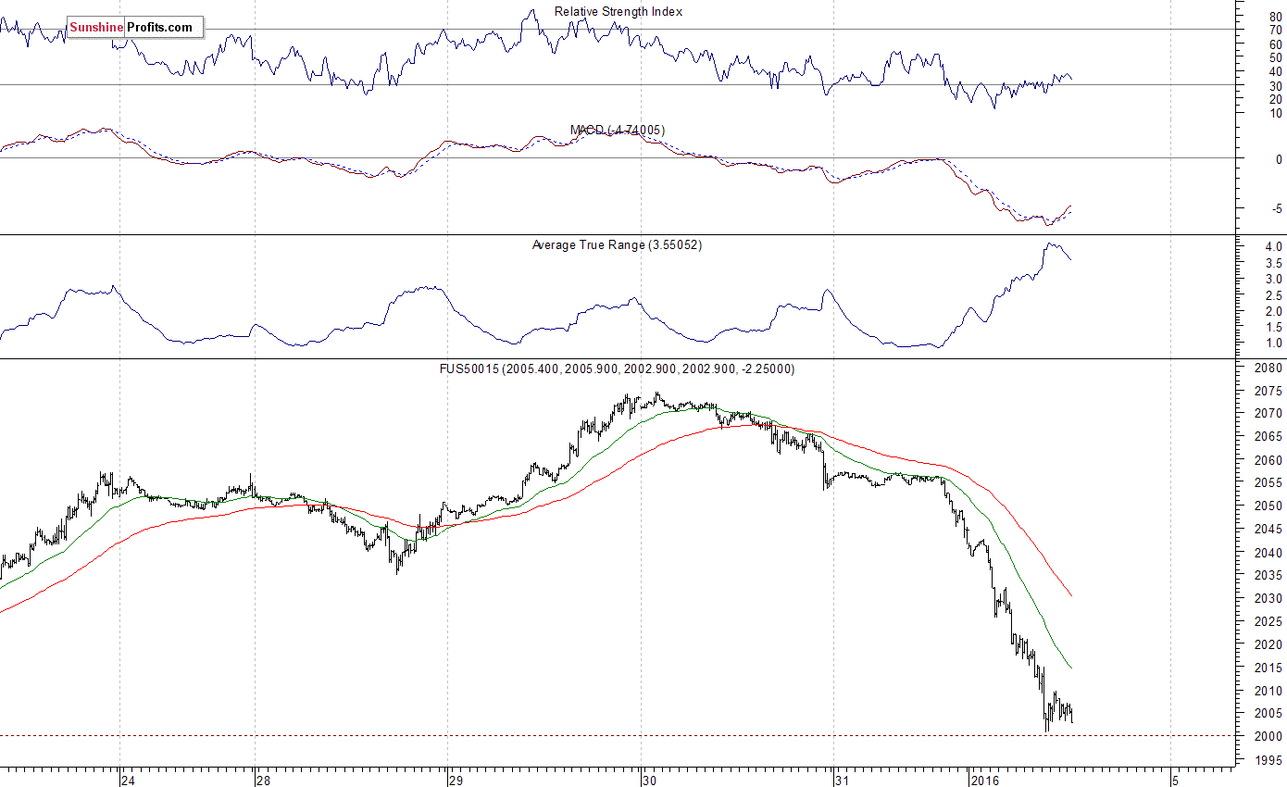
Task: Click the RSI axis value 10
Action: coord(1275,113)
